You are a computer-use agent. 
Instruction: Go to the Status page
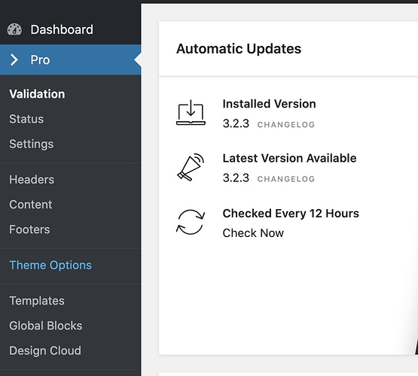(26, 119)
